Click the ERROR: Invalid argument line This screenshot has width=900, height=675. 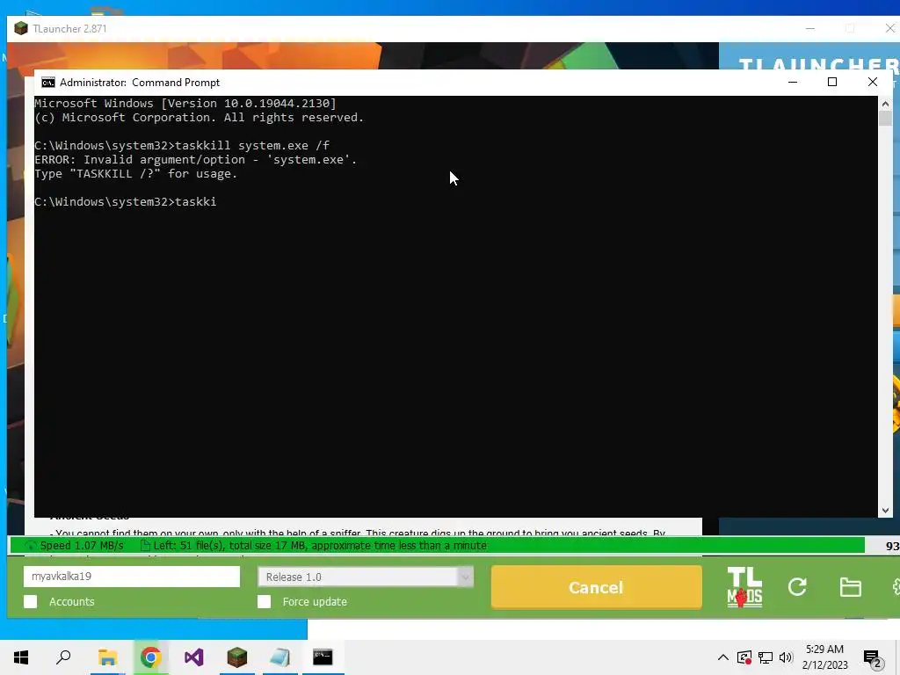point(196,160)
